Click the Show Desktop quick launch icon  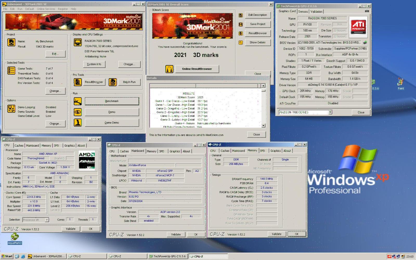pos(17,256)
